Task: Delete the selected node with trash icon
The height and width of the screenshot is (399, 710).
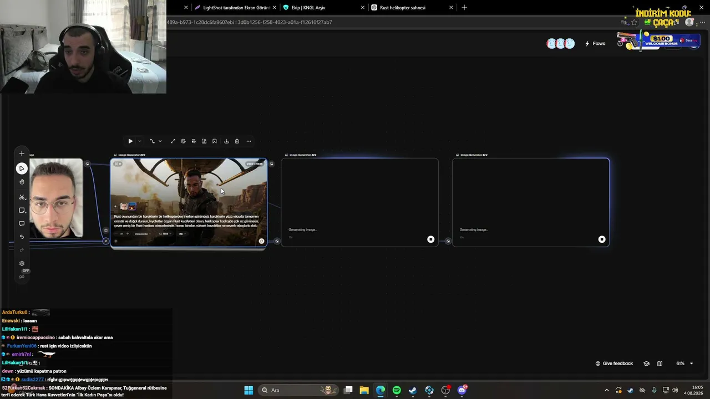Action: (237, 141)
